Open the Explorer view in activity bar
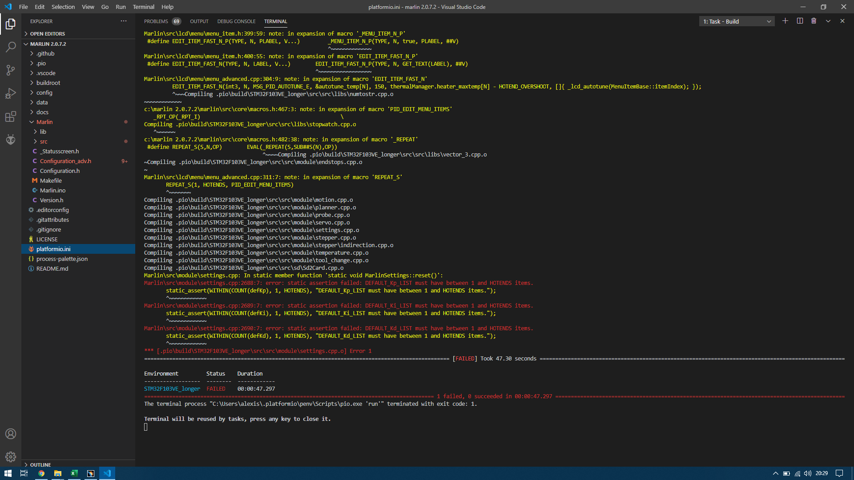This screenshot has height=480, width=854. [11, 24]
